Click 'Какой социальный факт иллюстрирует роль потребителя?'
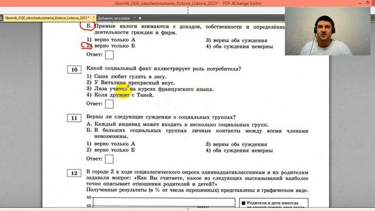Viewport: 375px width, 211px height. 163,69
